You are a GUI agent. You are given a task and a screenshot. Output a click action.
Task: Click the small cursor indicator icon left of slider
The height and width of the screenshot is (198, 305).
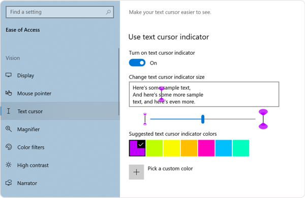[x=145, y=119]
